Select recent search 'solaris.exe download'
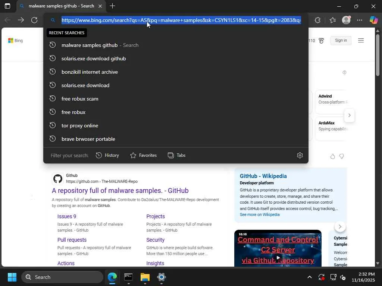This screenshot has height=286, width=382. (176, 85)
